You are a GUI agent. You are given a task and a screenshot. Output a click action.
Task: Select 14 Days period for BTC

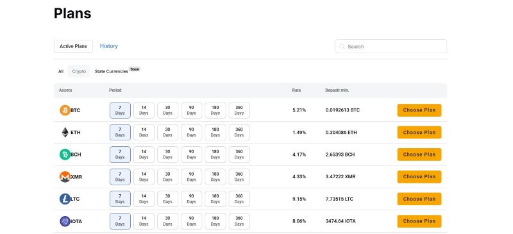(144, 110)
